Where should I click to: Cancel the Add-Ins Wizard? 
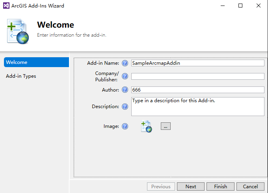click(250, 187)
